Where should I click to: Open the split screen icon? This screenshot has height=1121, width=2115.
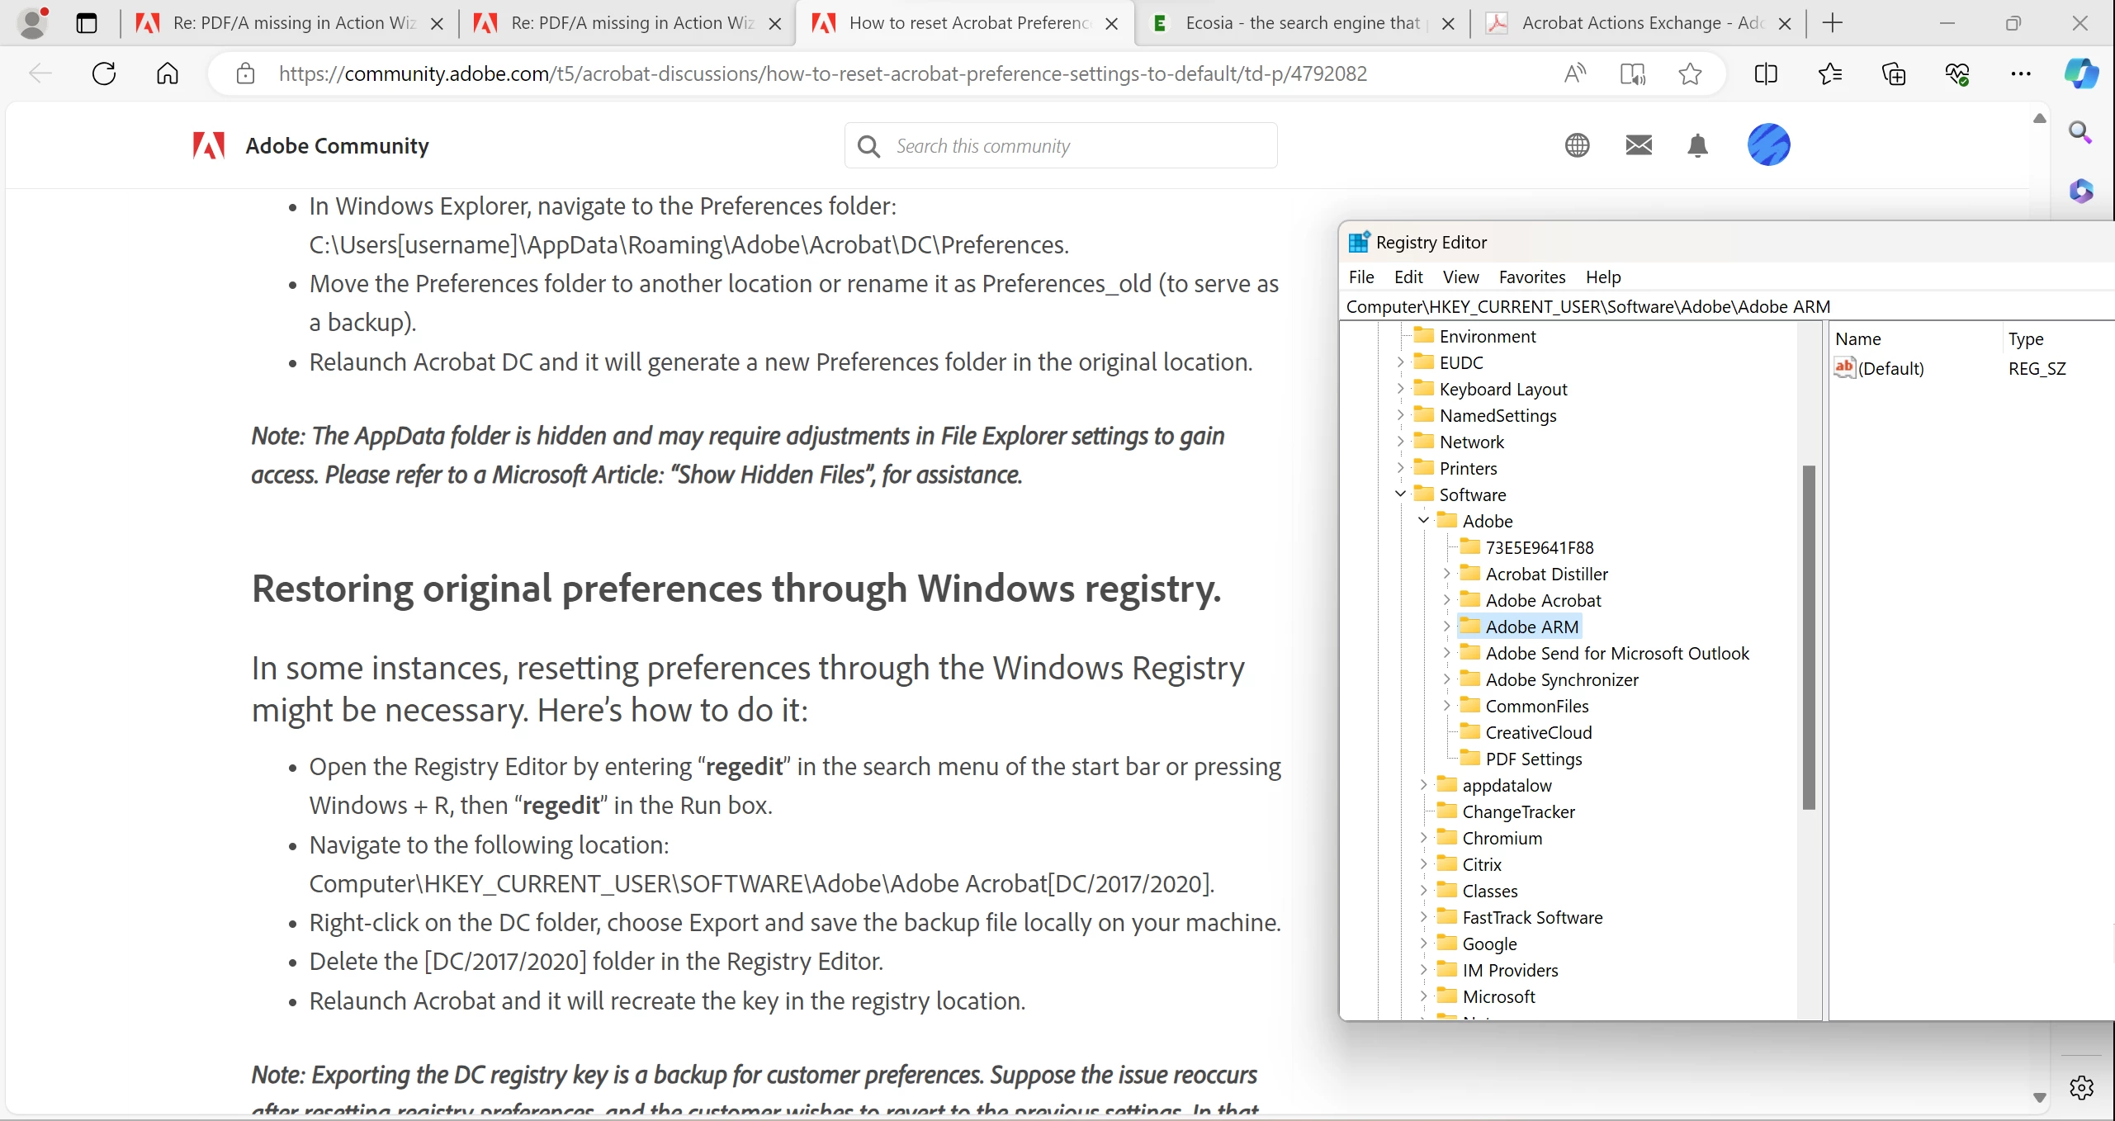coord(1766,73)
